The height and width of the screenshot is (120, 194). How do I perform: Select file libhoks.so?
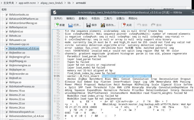click(x=15, y=36)
